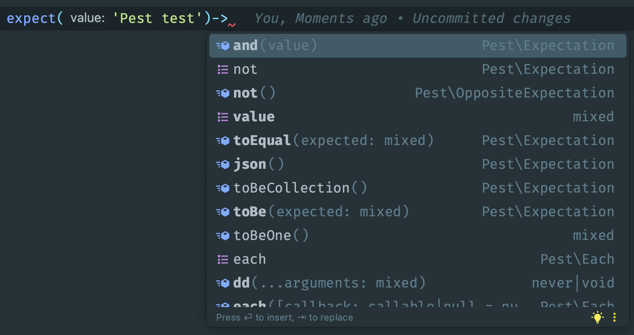
Task: Click the method icon beside "and(value)"
Action: [x=223, y=45]
